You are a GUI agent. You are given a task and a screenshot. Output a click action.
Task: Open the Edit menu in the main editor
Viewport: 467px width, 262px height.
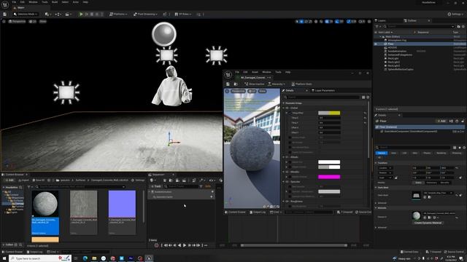pyautogui.click(x=23, y=2)
